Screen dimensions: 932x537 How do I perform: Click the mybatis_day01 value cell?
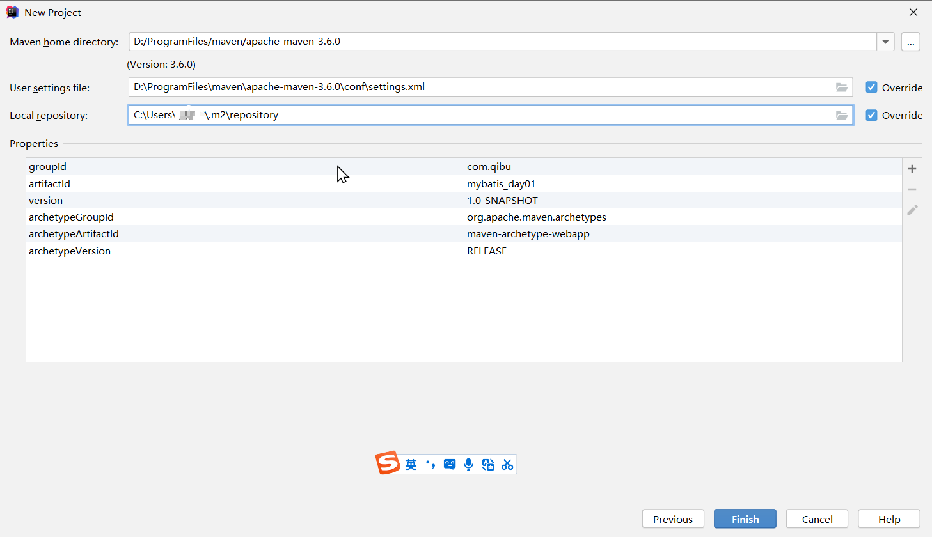pos(501,183)
